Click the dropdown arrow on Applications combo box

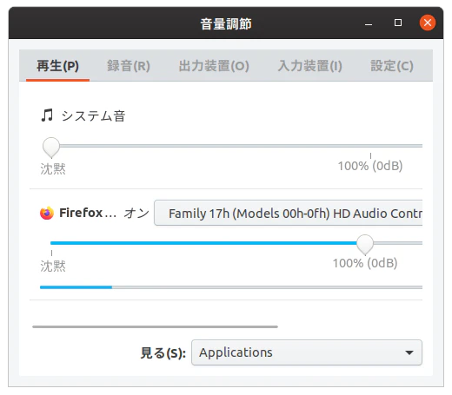pos(409,352)
